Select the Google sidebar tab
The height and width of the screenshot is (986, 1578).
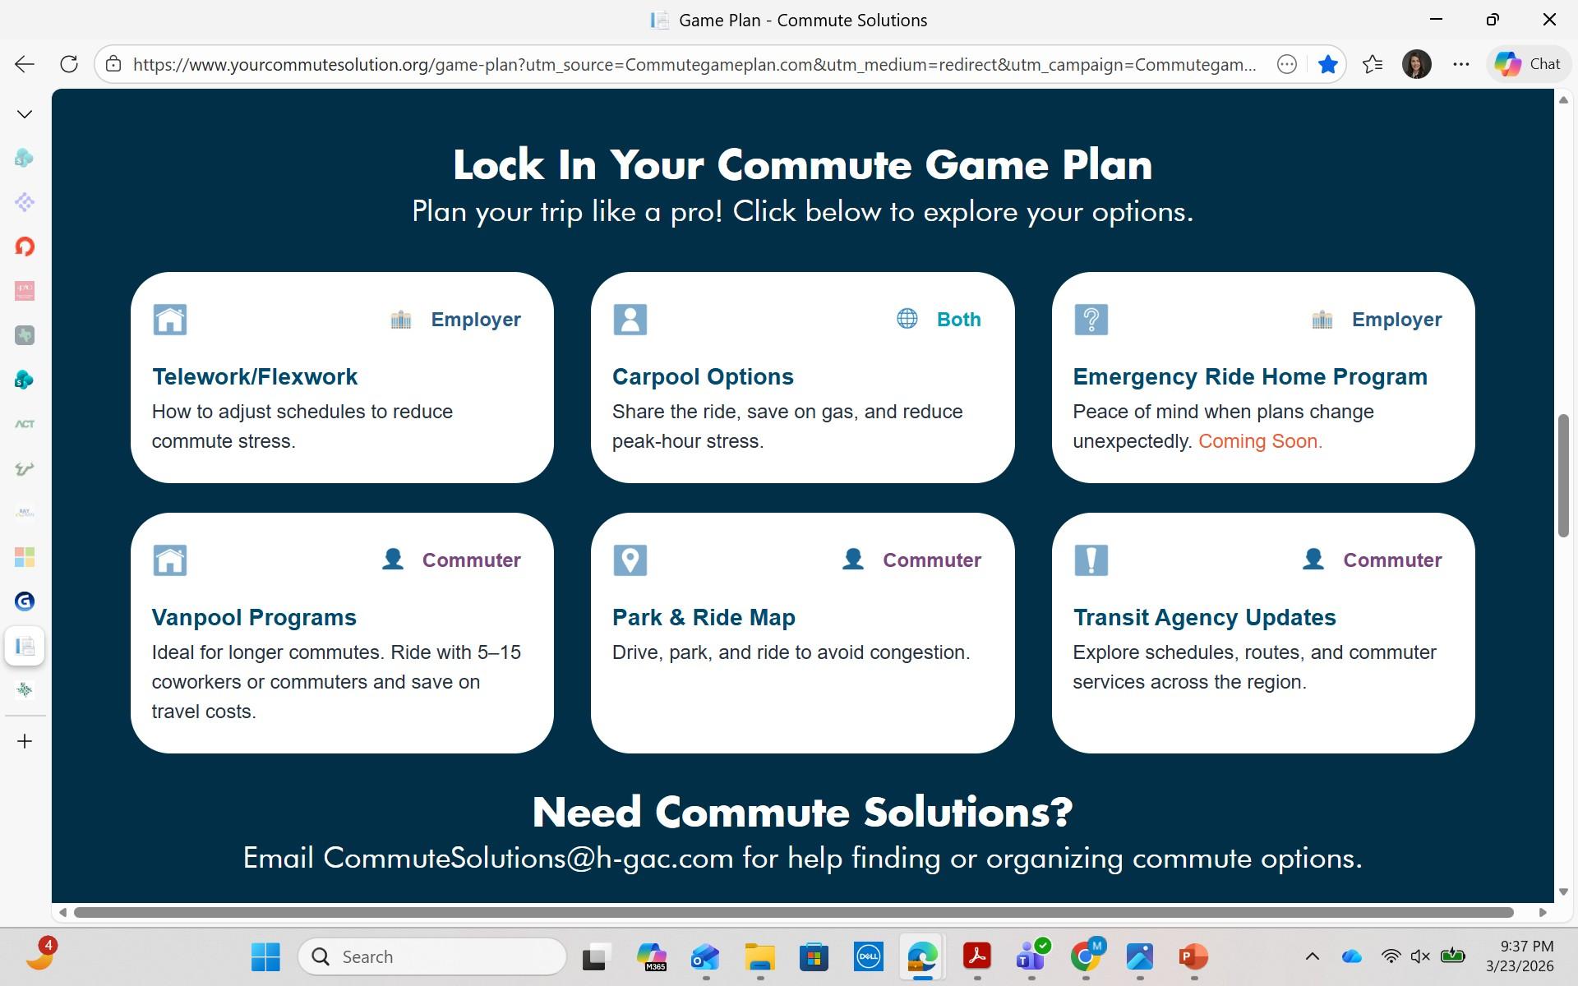(x=25, y=601)
